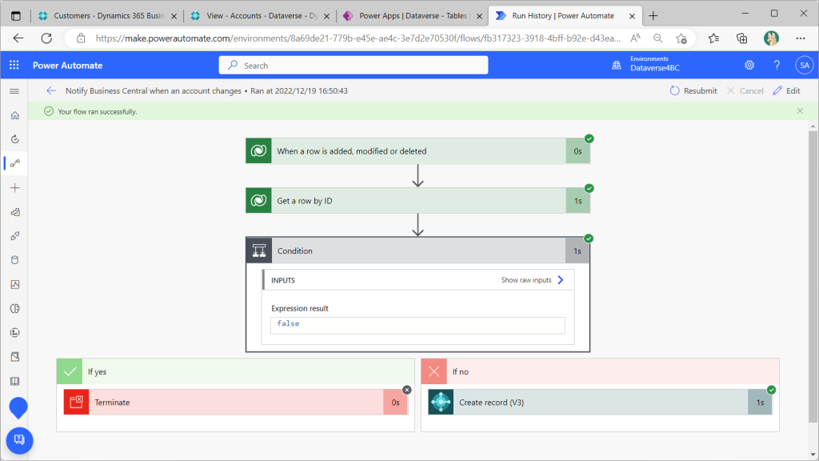Viewport: 819px width, 461px height.
Task: Click the flow name 'Notify Business Central when an account changes'
Action: coord(154,91)
